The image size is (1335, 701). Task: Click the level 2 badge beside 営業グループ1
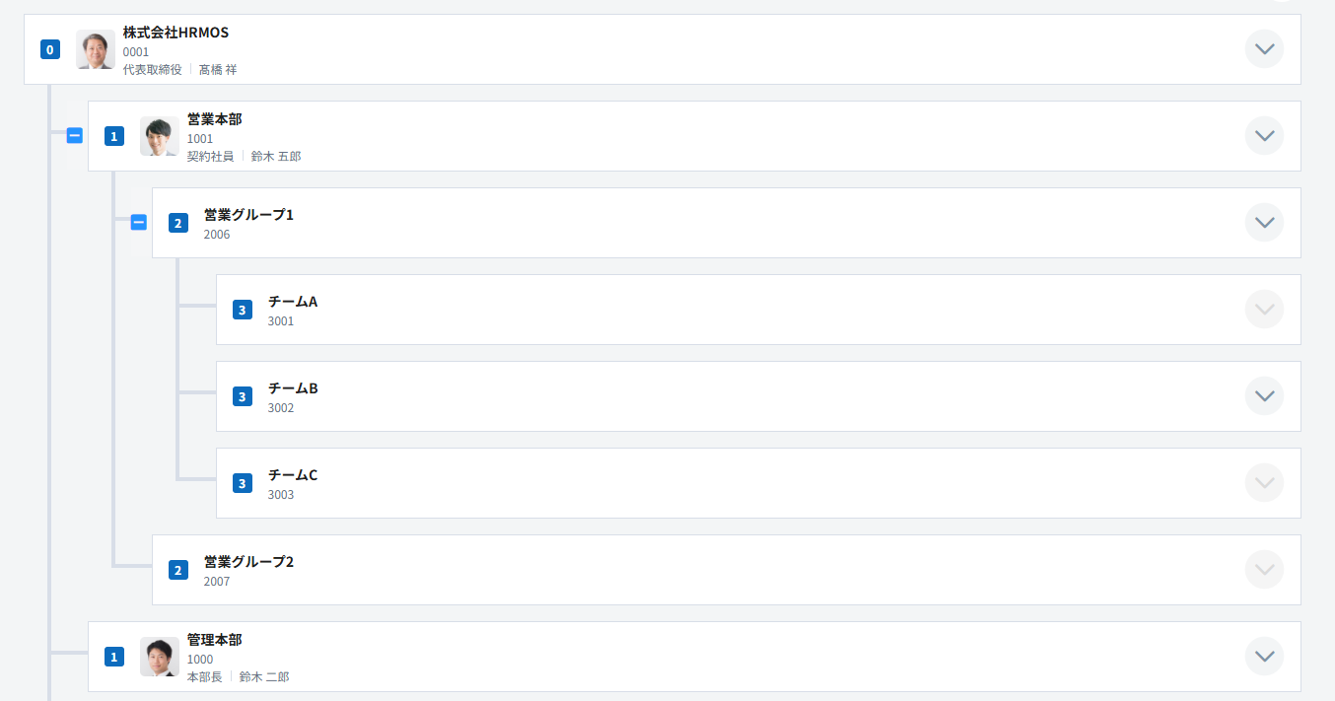178,223
